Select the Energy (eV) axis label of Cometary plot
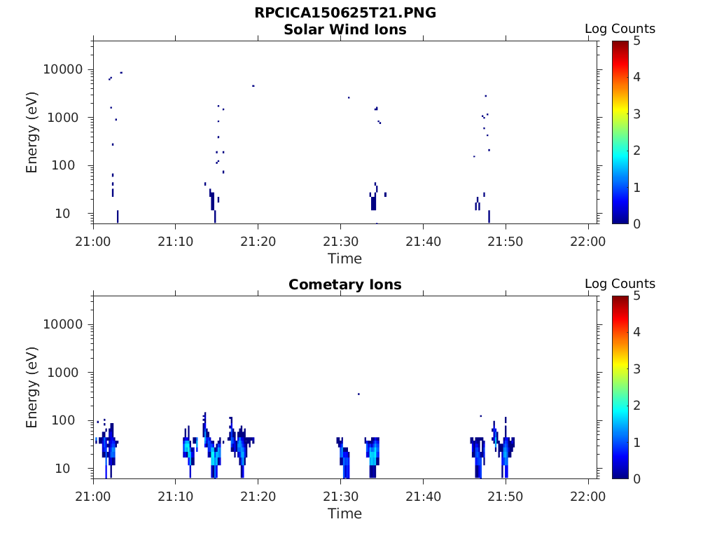This screenshot has height=538, width=717. pos(31,387)
